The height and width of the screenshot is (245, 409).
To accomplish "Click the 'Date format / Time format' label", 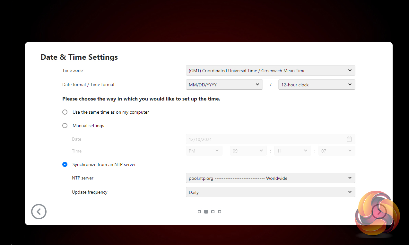I will click(x=88, y=84).
